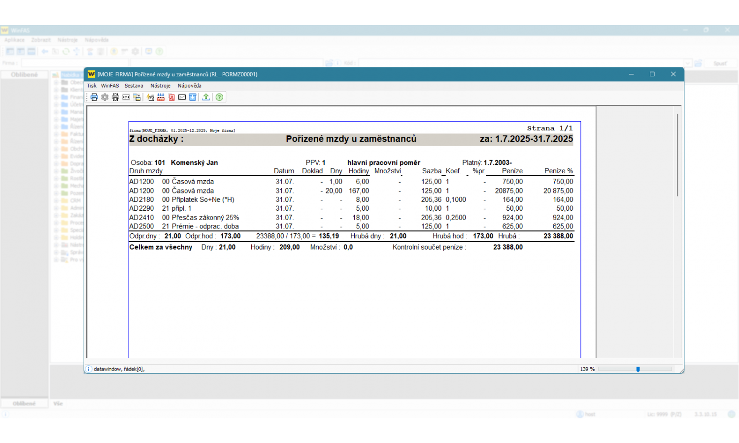The image size is (739, 443).
Task: Click the 'Peníze %' column header
Action: [559, 171]
